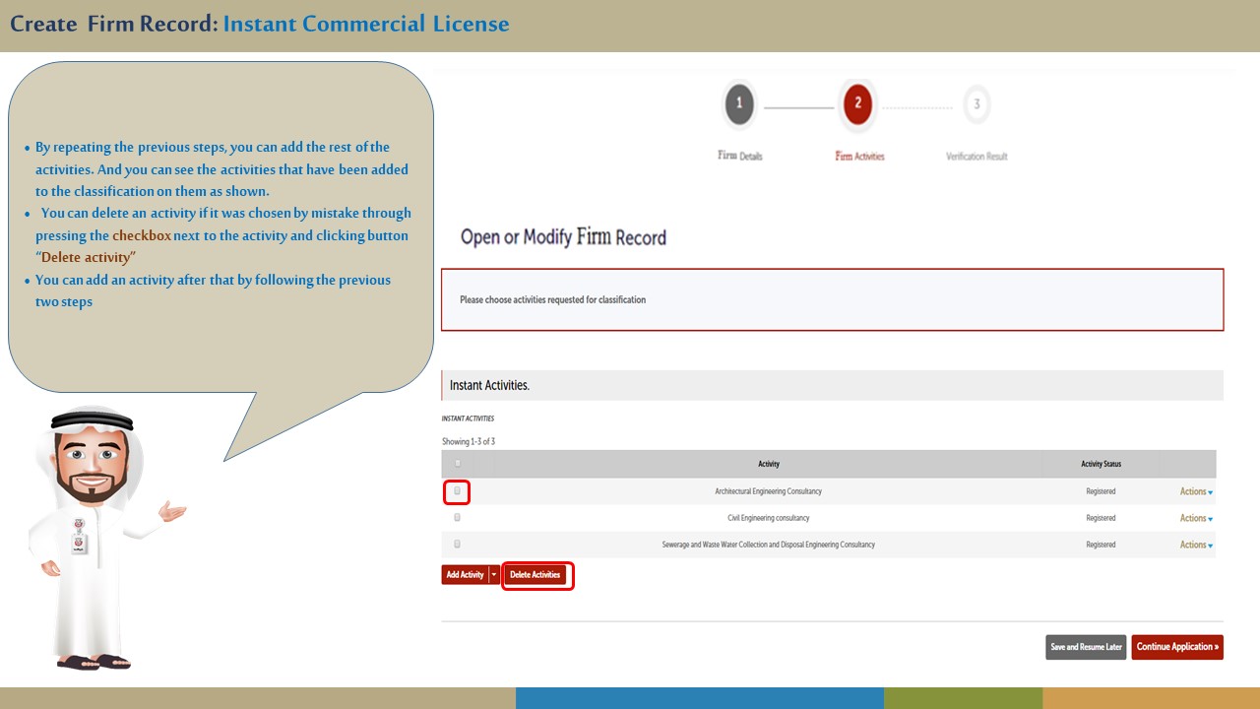Click the Activity column header

[x=769, y=464]
